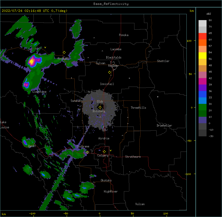This screenshot has height=217, width=222.
Task: Click the Didsbury town label
Action: (x=99, y=111)
